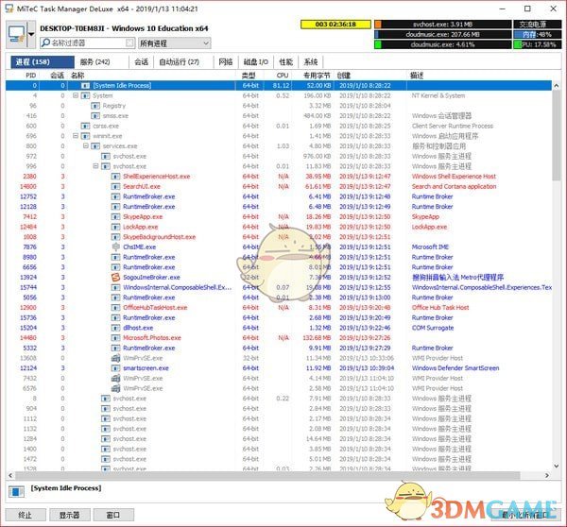Click the SkypeApp.exe process icon
Image resolution: width=567 pixels, height=527 pixels.
(115, 217)
